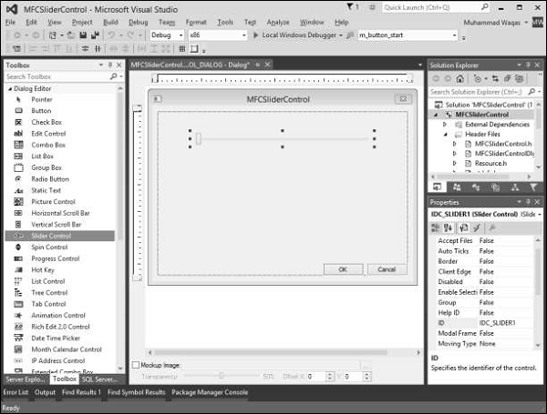This screenshot has width=547, height=414.
Task: Choose Vertical Scroll Bar control
Action: coord(56,225)
